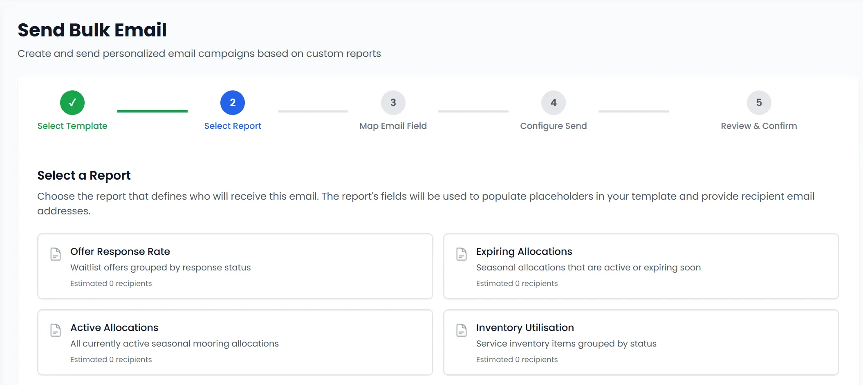This screenshot has height=385, width=863.
Task: Open the Configure Send step
Action: pyautogui.click(x=553, y=126)
